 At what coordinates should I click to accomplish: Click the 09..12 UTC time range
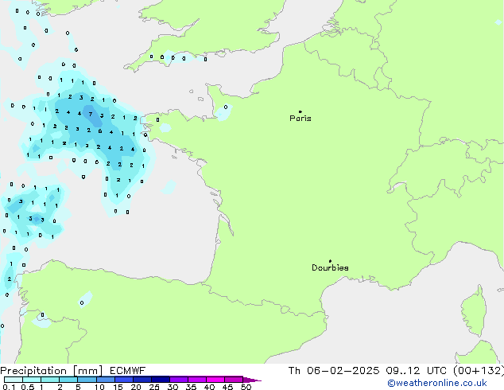pos(417,371)
